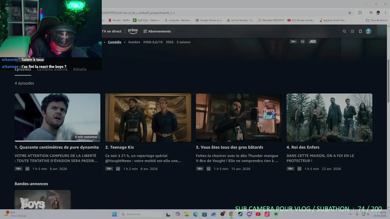This screenshot has width=390, height=219.
Task: Open the Détails tab
Action: 80,69
